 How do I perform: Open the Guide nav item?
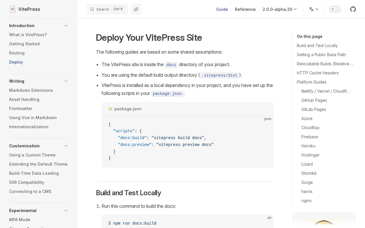tap(222, 9)
